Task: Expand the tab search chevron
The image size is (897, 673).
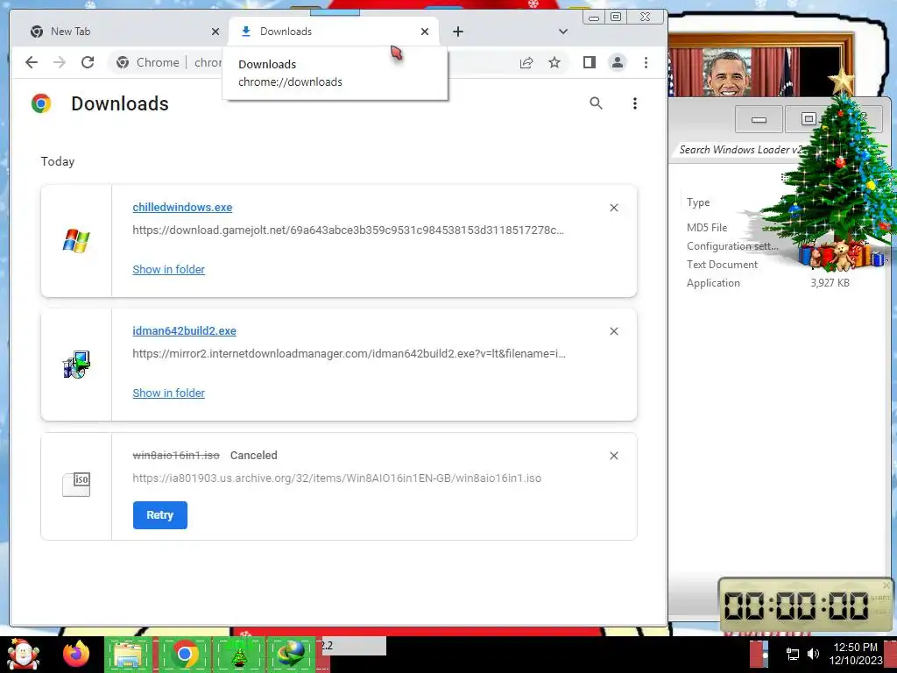Action: coord(563,32)
